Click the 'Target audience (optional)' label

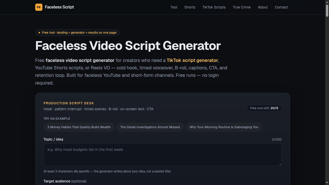pos(65,181)
